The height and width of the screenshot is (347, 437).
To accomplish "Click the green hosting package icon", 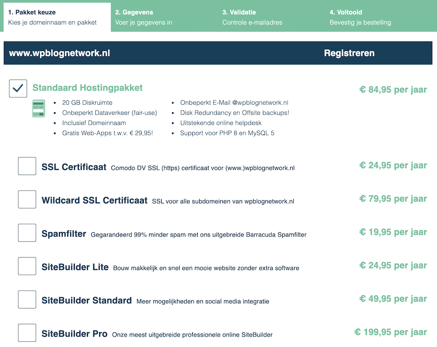I will point(38,109).
